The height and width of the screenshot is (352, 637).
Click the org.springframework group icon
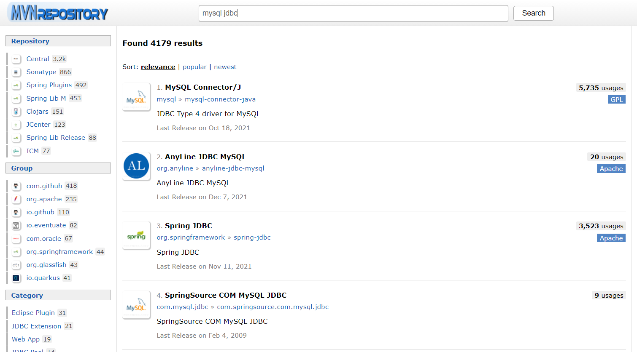[x=16, y=252]
